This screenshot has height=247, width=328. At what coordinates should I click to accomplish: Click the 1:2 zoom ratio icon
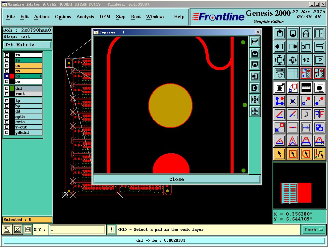coord(306,60)
